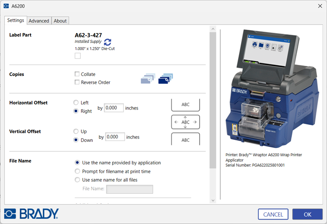
Task: Click the top ABC offset preview
Action: [x=185, y=104]
